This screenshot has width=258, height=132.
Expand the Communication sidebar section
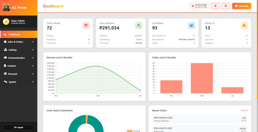point(18,58)
